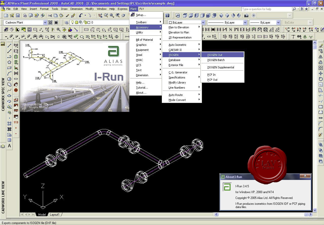Expand the Line Numbers submenu

point(182,88)
